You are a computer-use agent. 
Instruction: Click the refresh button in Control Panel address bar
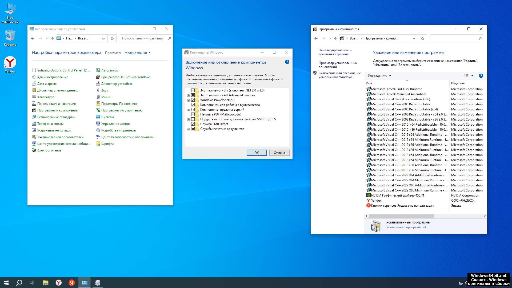coord(112,38)
